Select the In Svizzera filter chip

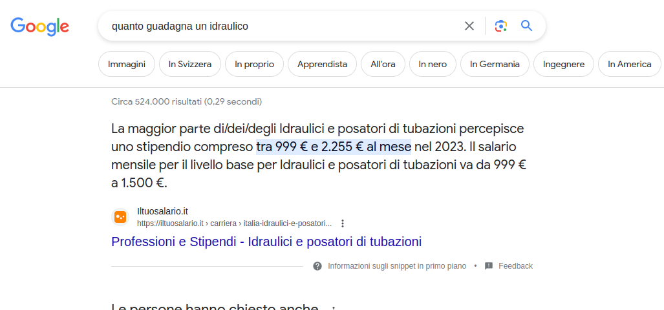pyautogui.click(x=189, y=65)
